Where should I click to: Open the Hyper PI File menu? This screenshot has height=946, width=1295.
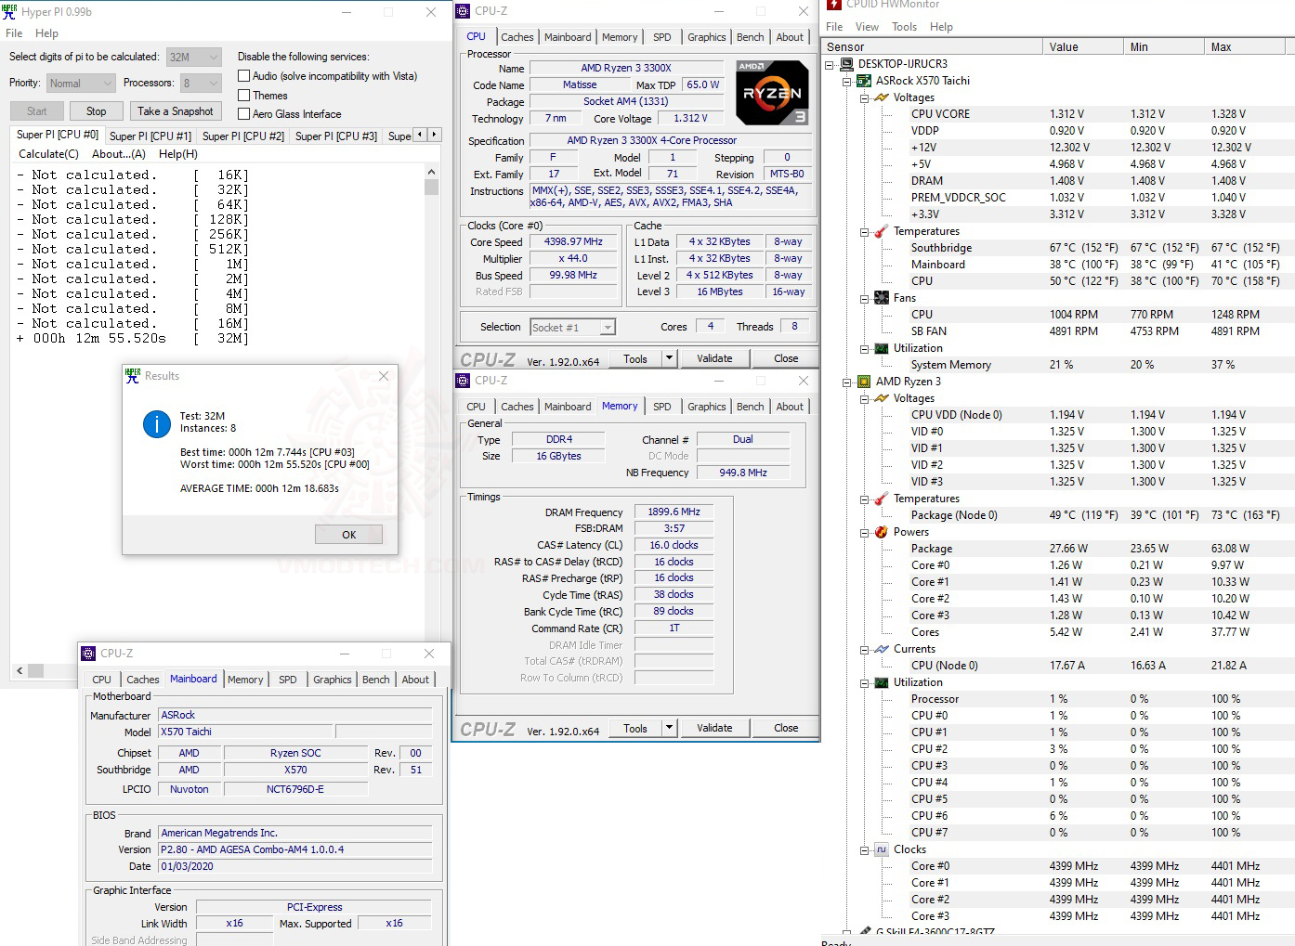(x=14, y=33)
